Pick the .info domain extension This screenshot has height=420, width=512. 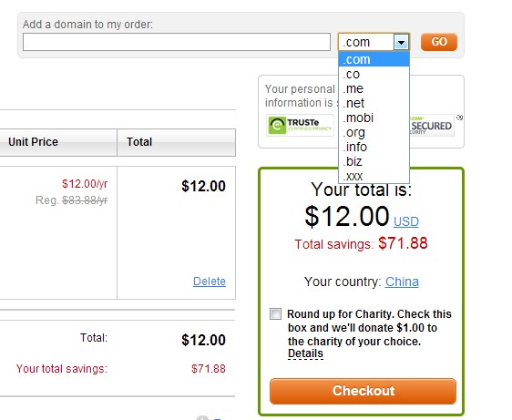(x=374, y=147)
